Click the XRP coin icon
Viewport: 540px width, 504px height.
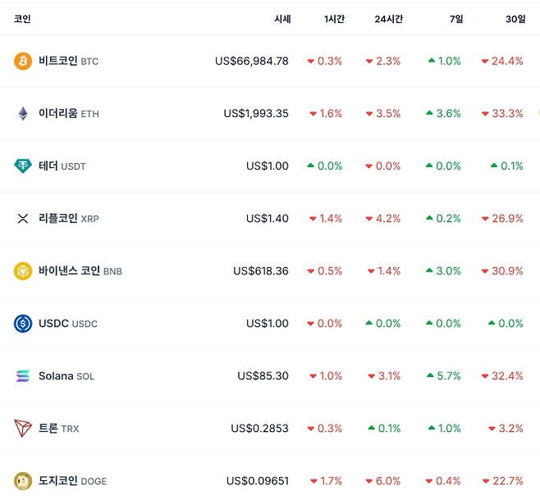coord(23,218)
